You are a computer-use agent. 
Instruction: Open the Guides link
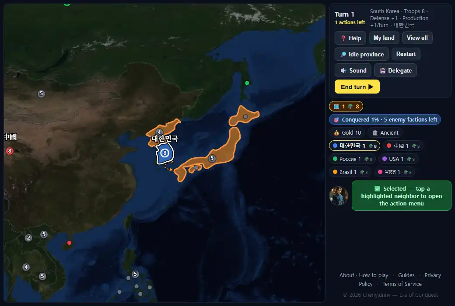click(x=406, y=275)
